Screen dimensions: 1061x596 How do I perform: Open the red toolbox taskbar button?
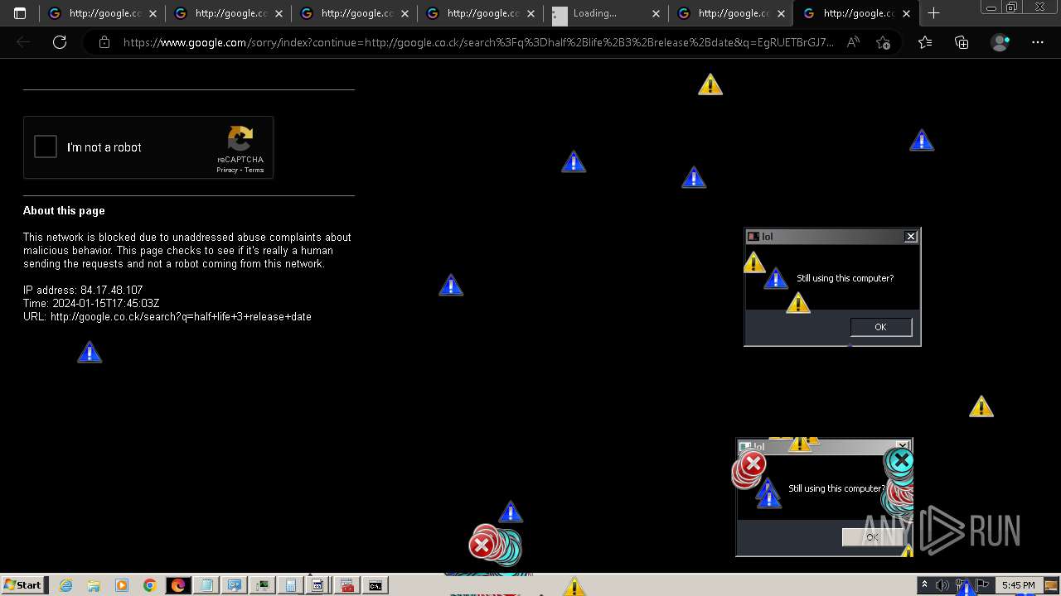click(x=347, y=585)
